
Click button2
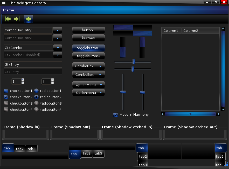click(x=88, y=38)
